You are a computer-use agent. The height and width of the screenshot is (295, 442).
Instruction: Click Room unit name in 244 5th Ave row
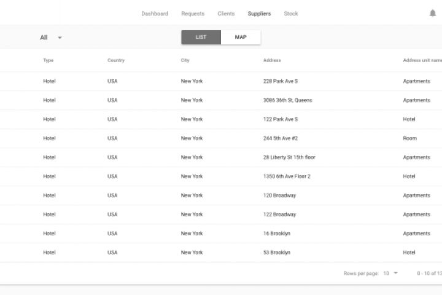coord(410,138)
